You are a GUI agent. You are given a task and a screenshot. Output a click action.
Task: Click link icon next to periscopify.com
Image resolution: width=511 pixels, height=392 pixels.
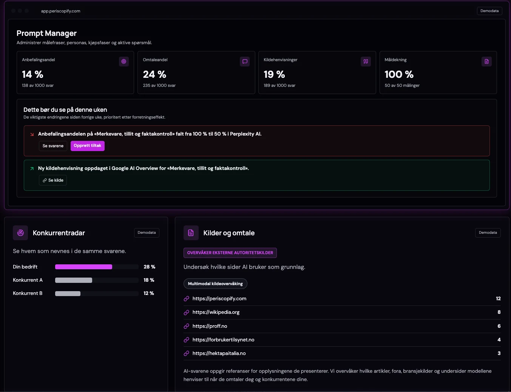[186, 299]
